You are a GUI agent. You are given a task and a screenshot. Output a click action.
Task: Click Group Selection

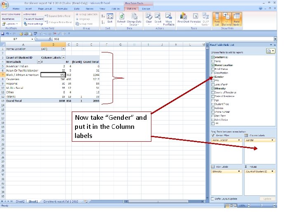point(86,14)
